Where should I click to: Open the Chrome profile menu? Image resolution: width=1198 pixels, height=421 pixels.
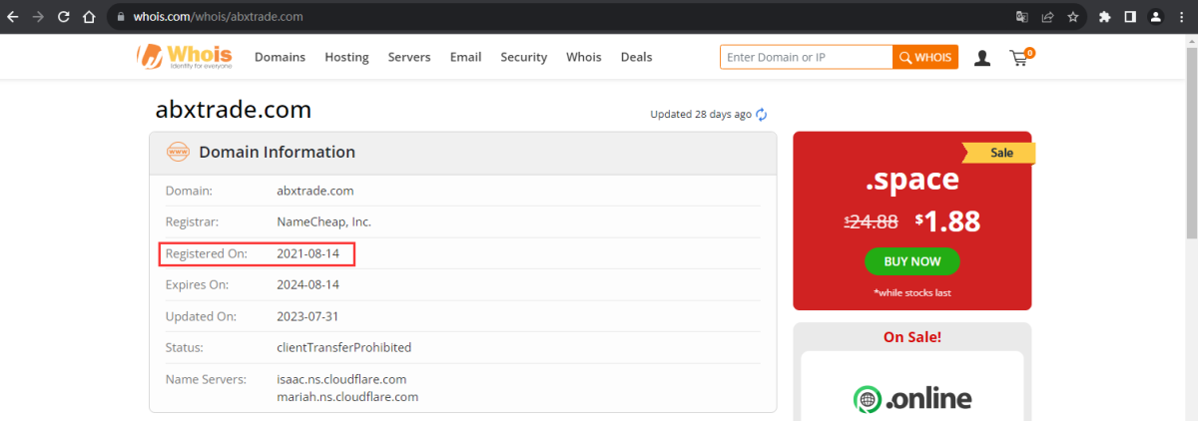pos(1156,17)
